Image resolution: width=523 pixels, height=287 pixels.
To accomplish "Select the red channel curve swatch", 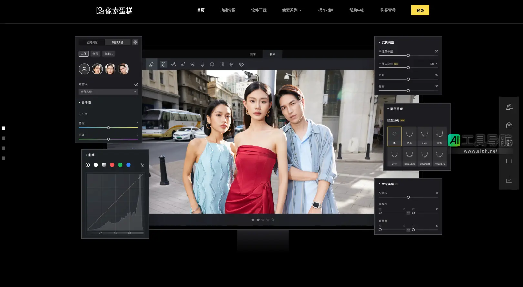I will 112,165.
